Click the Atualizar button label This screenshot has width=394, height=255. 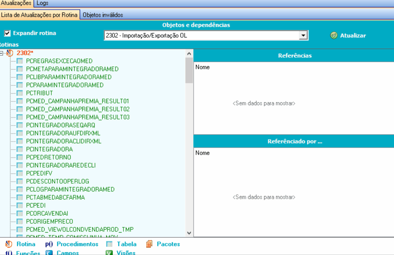coord(353,35)
